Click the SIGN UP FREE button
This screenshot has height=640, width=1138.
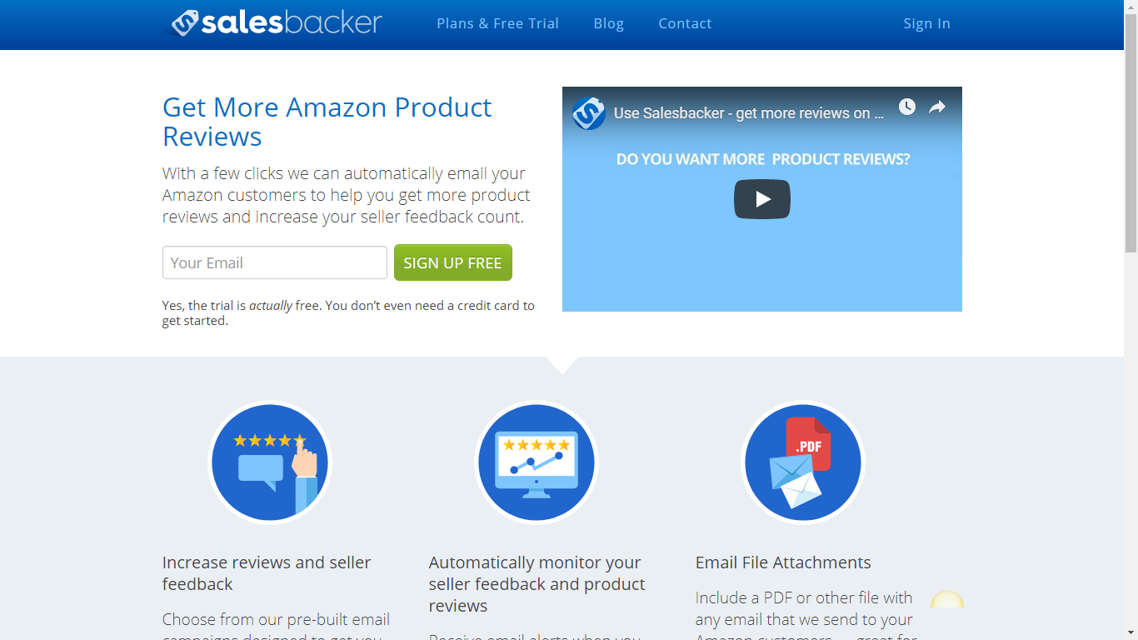click(x=453, y=262)
